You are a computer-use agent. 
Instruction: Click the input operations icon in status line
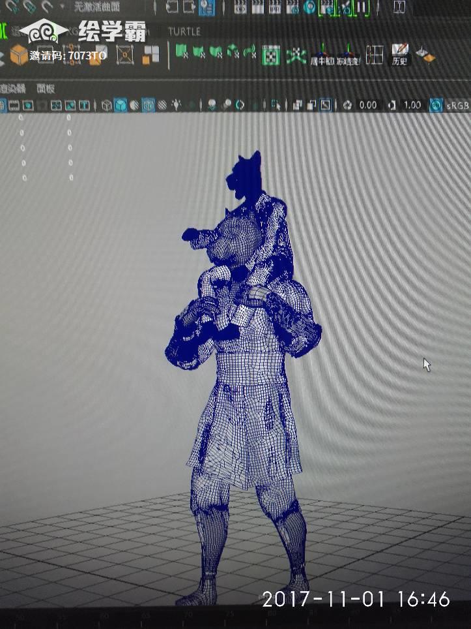(x=172, y=7)
